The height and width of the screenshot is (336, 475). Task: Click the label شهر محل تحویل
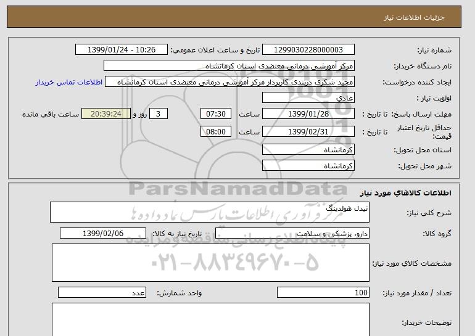click(424, 166)
